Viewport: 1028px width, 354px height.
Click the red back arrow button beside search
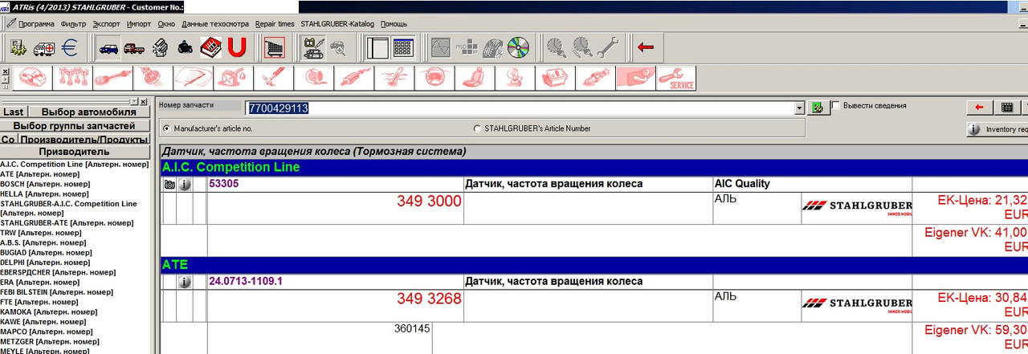tap(979, 107)
